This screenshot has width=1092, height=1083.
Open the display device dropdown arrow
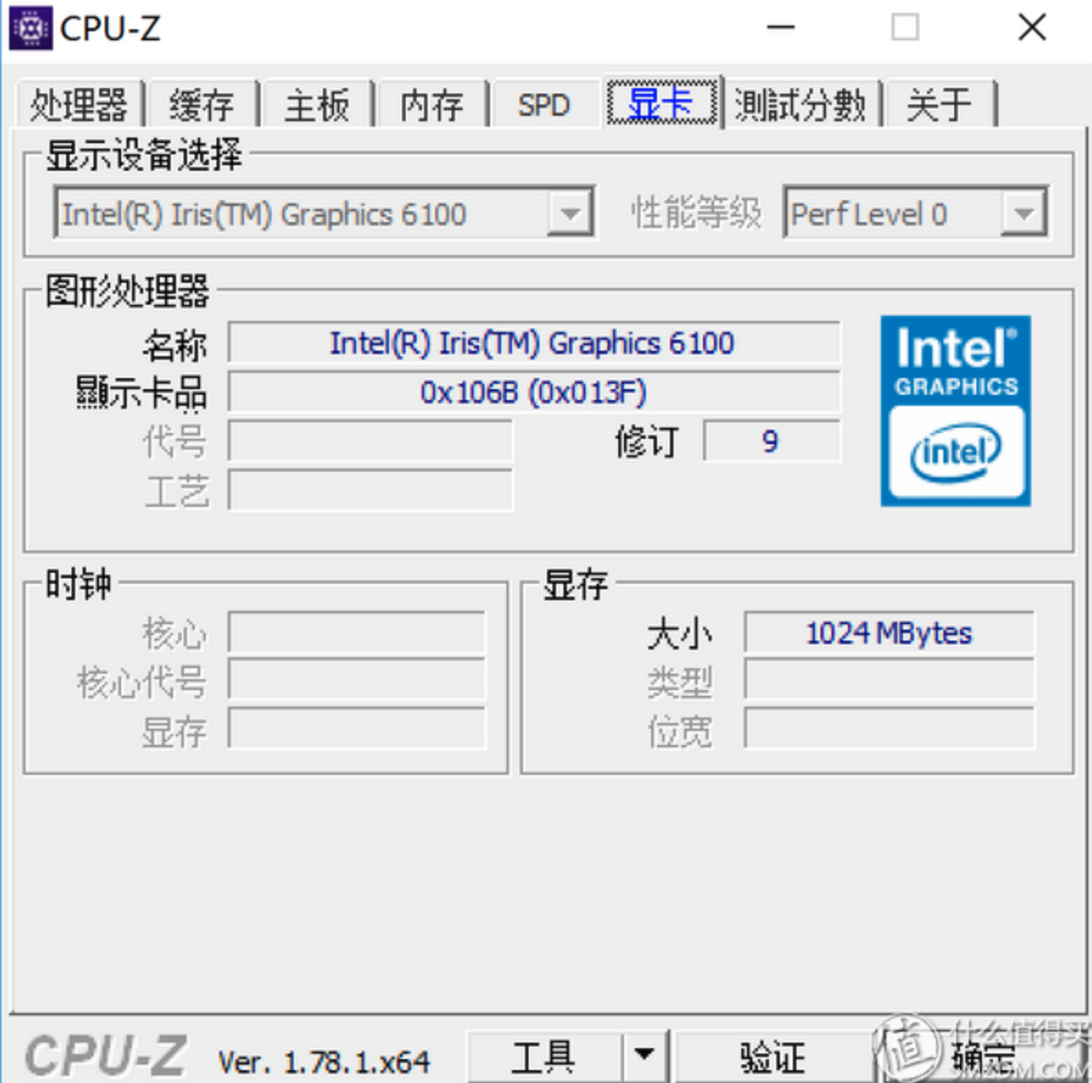(570, 213)
